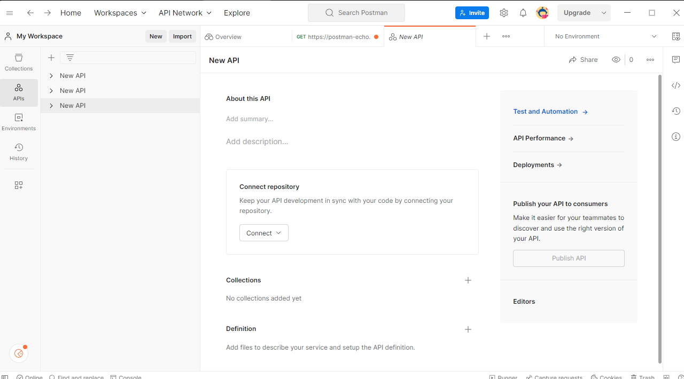
Task: Click Capture requests in status bar
Action: (554, 377)
